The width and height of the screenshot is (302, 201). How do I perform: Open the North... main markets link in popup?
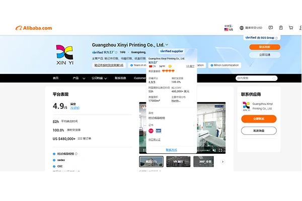tap(176, 101)
